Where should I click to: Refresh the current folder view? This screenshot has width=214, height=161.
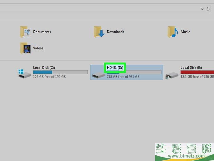coord(208,9)
